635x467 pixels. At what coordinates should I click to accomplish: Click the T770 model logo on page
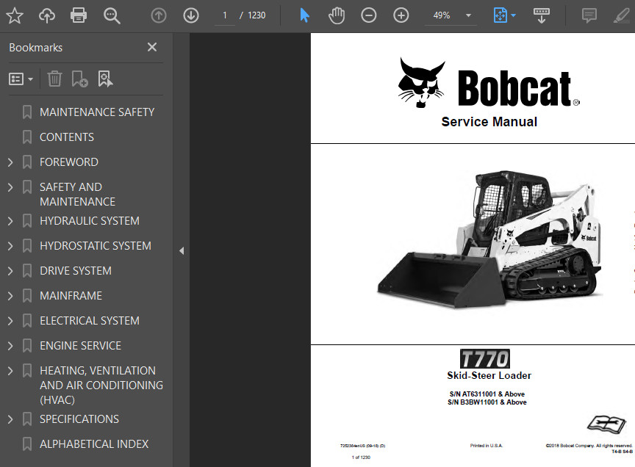(485, 358)
